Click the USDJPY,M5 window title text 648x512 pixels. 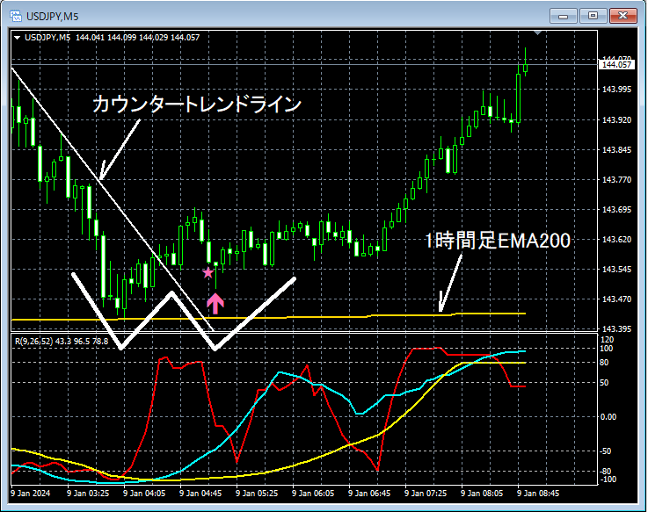pos(52,17)
